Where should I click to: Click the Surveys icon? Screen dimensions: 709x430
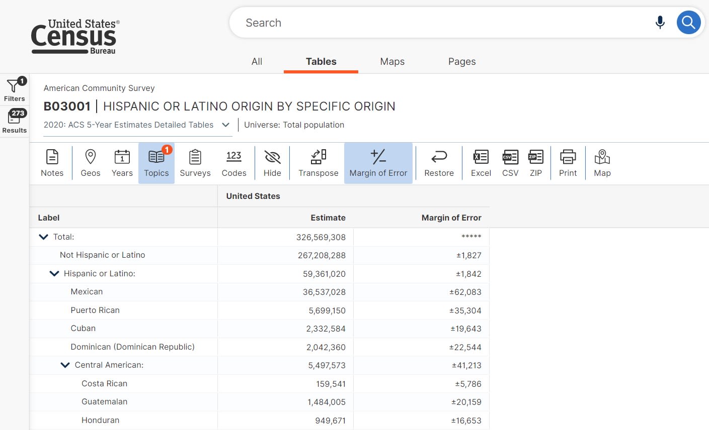point(195,162)
